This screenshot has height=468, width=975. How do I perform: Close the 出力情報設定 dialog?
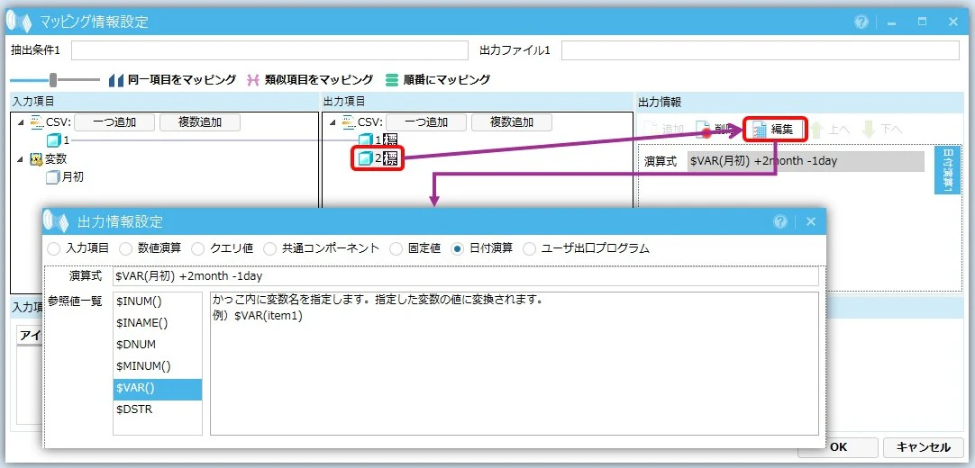click(x=811, y=221)
